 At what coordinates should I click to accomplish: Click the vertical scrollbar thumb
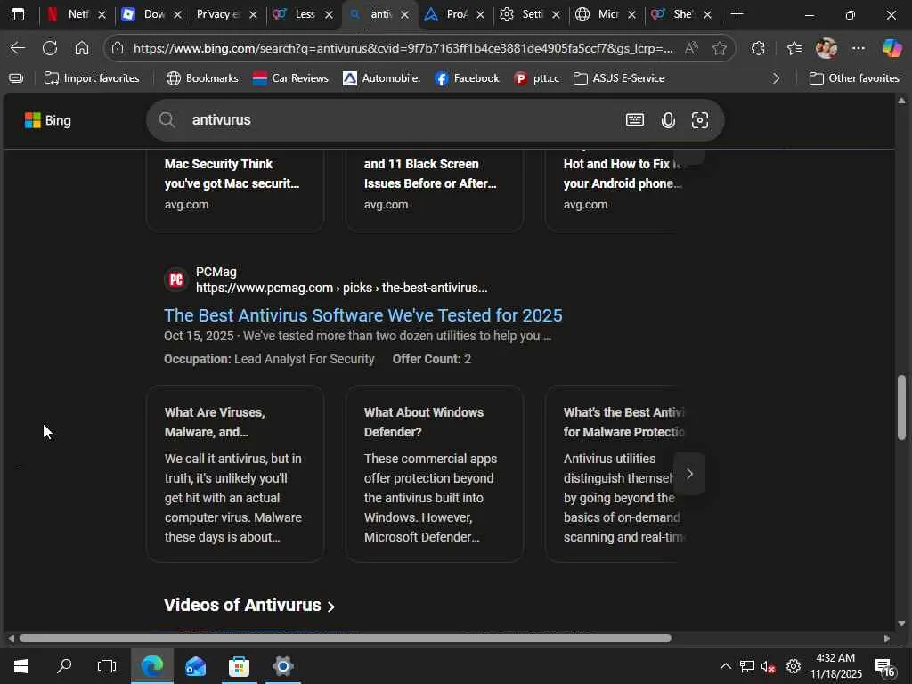[901, 407]
